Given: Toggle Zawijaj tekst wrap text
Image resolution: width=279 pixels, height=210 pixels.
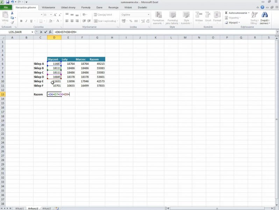Looking at the screenshot, I should pos(103,15).
